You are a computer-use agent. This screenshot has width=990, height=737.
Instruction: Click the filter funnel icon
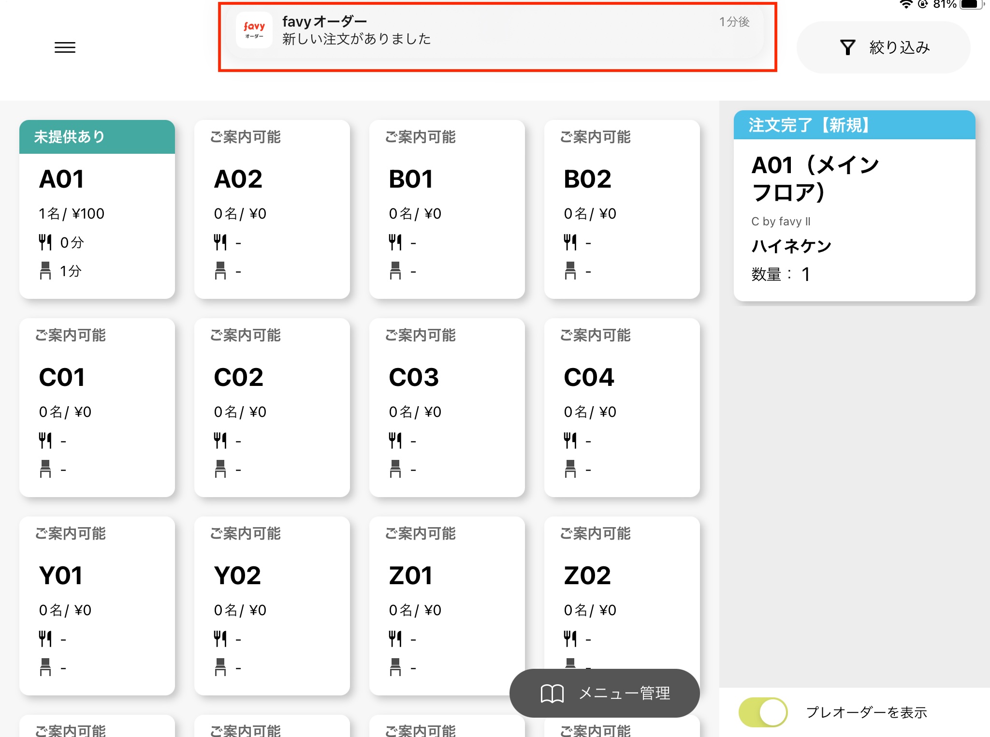847,47
